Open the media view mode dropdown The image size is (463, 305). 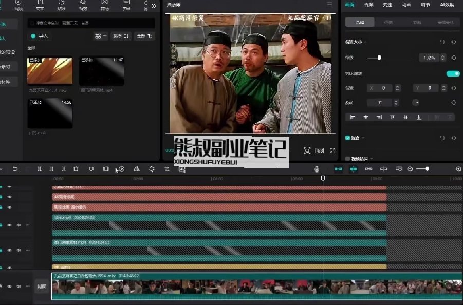[101, 36]
